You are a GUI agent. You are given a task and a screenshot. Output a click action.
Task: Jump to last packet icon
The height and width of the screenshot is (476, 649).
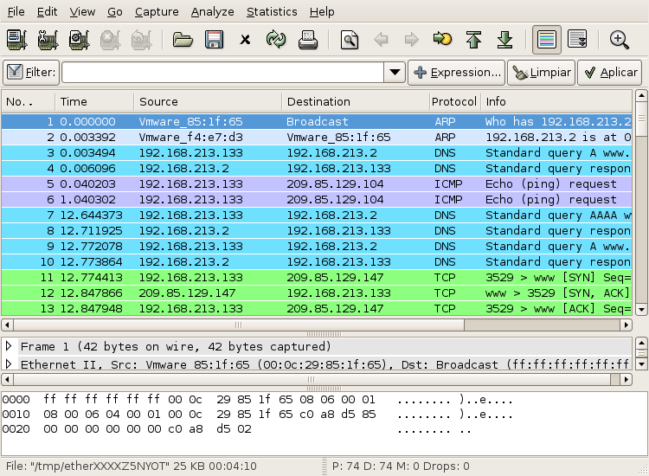[x=505, y=40]
